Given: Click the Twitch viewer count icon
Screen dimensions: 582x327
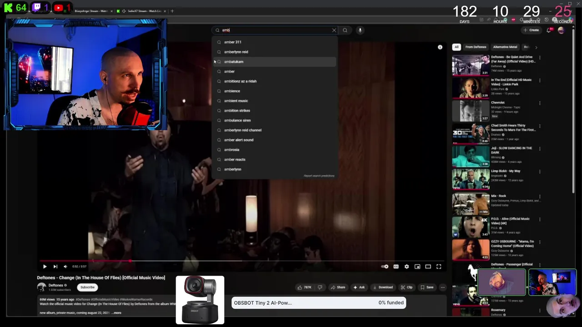Looking at the screenshot, I should [36, 8].
